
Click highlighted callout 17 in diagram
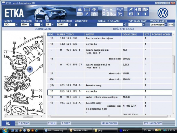tap(30, 69)
